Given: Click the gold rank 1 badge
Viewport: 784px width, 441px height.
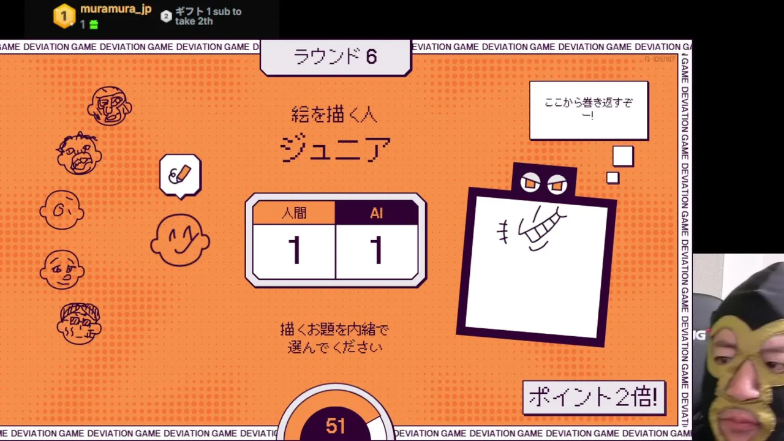Looking at the screenshot, I should pos(64,16).
